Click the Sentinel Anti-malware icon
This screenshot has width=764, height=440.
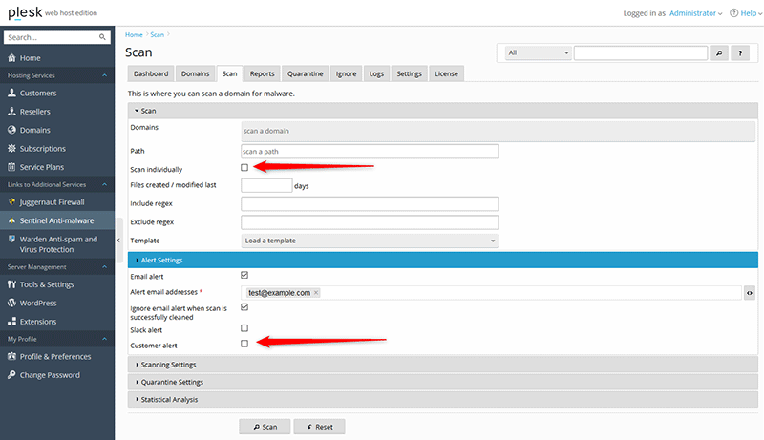pos(11,220)
